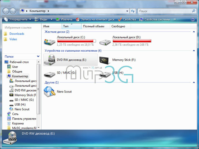Select DVD RW drive (E:) icon
Viewport: 199px width, 149px height.
coord(49,60)
